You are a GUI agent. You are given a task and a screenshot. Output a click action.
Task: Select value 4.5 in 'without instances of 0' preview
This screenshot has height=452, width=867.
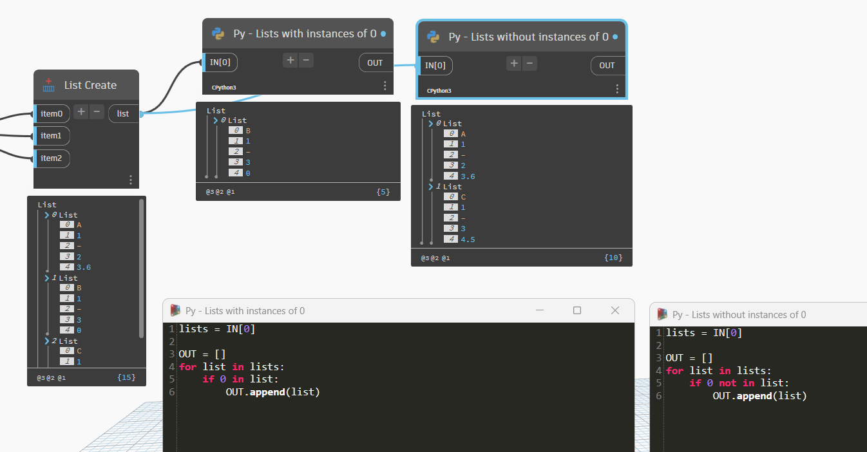468,240
